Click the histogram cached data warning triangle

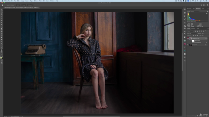point(207,13)
